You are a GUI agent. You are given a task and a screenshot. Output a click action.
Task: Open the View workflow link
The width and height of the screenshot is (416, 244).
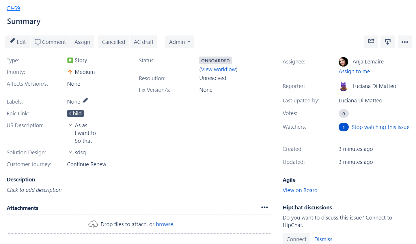[x=219, y=70]
